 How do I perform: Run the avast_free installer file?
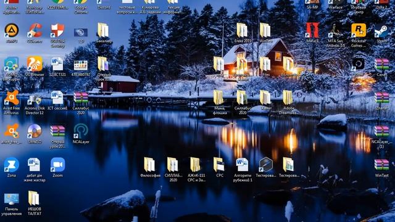click(12, 131)
